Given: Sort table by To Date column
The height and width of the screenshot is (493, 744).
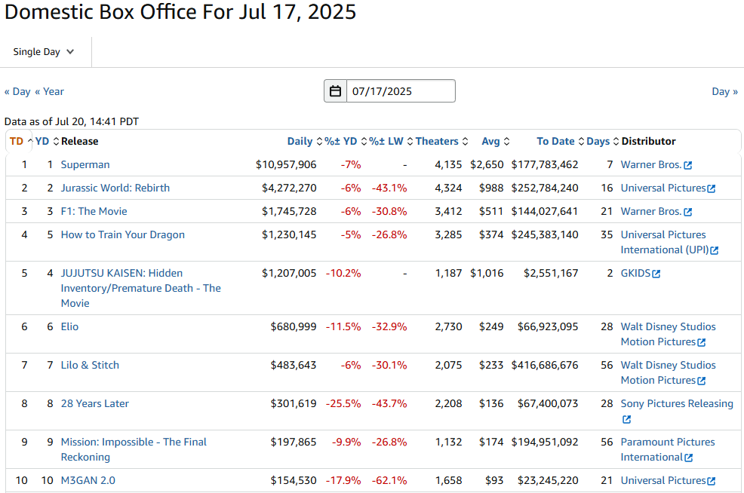Looking at the screenshot, I should click(x=561, y=141).
